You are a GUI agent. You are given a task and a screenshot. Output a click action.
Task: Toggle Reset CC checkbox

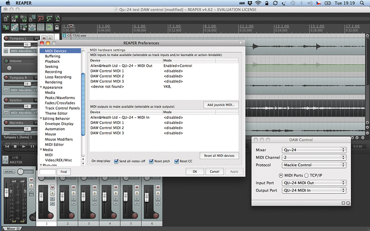[x=177, y=161]
